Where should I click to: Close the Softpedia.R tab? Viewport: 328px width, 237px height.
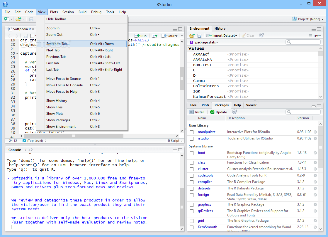click(33, 29)
